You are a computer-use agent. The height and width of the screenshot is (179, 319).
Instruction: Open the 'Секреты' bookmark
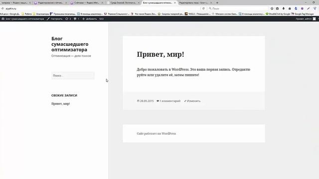pos(170,14)
